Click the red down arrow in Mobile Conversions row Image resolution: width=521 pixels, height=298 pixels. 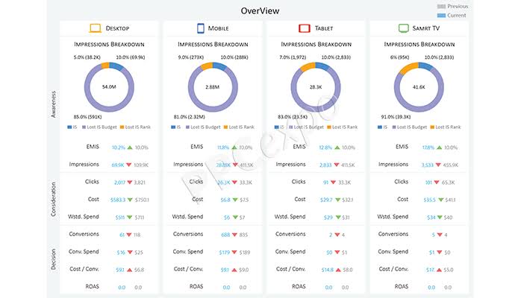pyautogui.click(x=234, y=235)
